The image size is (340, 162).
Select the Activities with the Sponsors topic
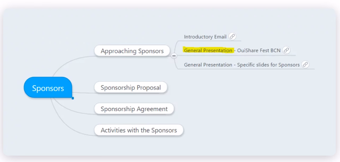(139, 130)
